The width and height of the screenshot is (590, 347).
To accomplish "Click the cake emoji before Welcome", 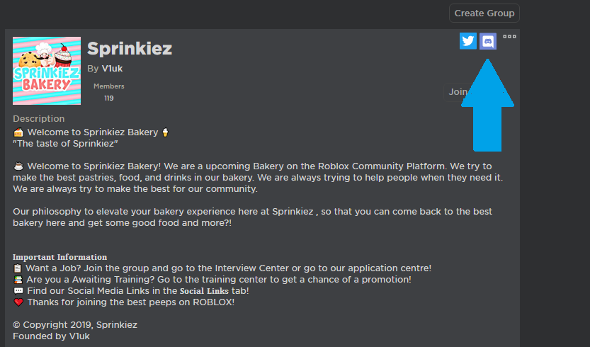I will 18,132.
